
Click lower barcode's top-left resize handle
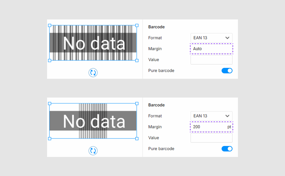(49, 103)
